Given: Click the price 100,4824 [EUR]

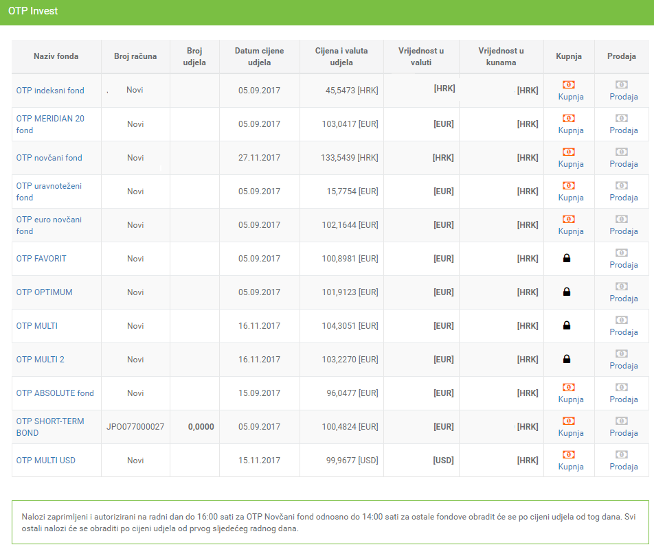Looking at the screenshot, I should pos(350,427).
